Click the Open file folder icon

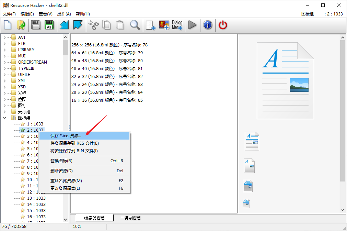coord(21,25)
